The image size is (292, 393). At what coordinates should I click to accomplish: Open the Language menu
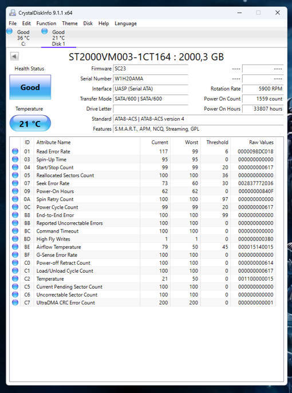[125, 23]
